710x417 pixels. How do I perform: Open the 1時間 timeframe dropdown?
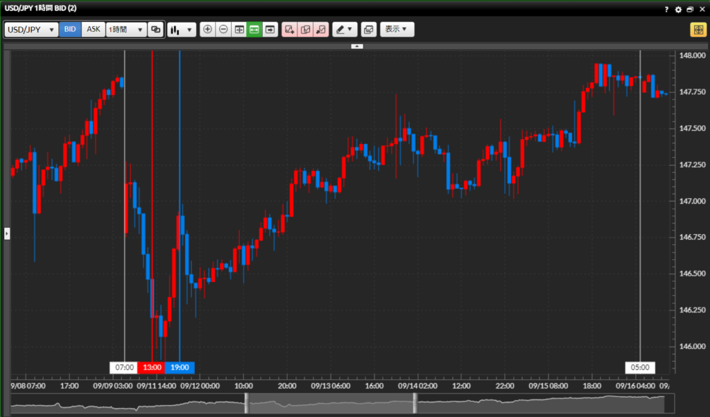(126, 30)
